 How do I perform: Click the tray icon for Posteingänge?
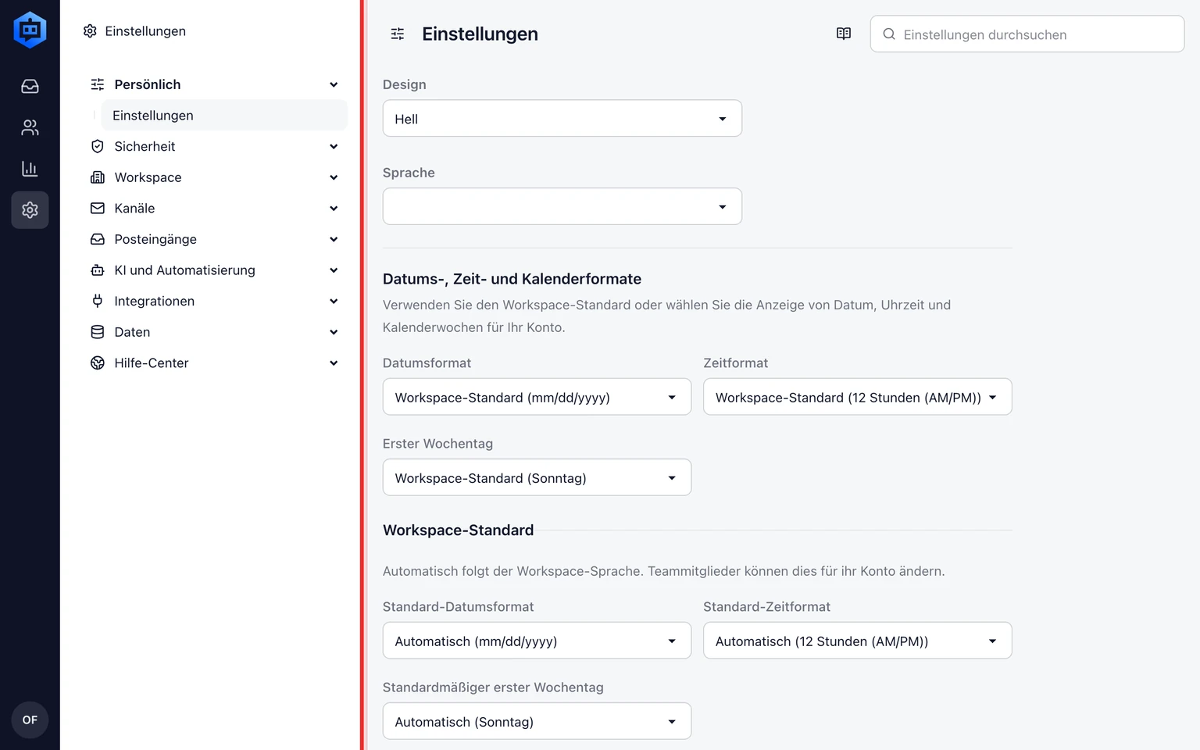[x=98, y=239]
